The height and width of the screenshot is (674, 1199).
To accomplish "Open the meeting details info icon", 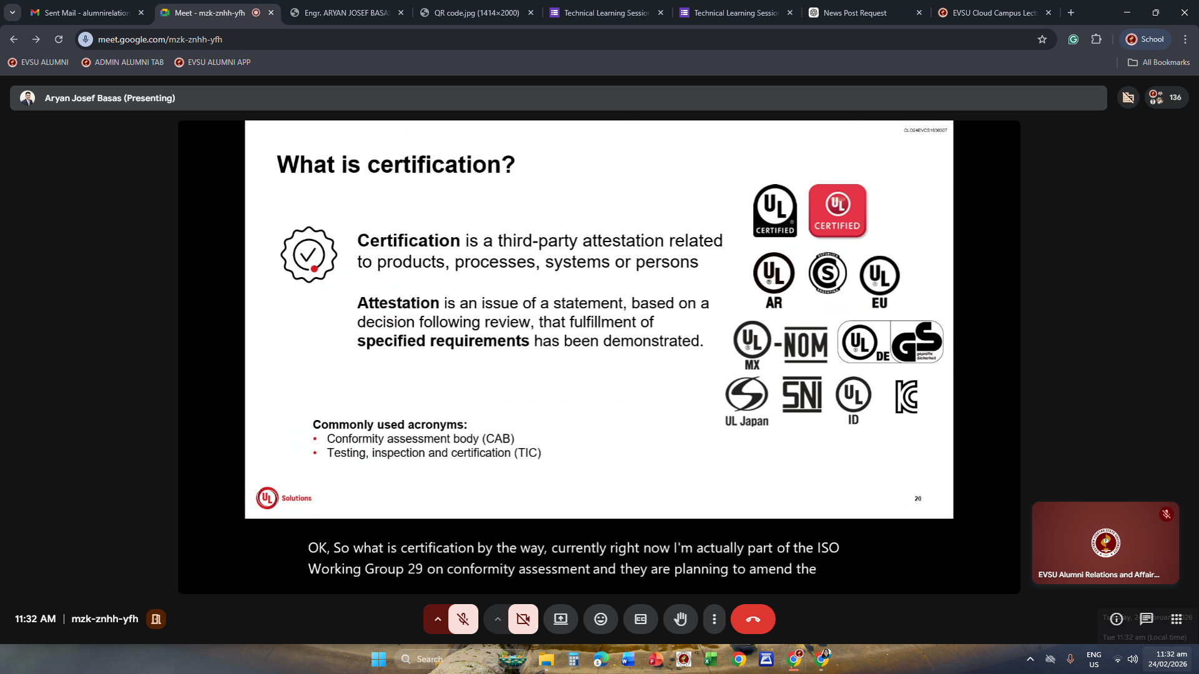I will tap(1117, 619).
